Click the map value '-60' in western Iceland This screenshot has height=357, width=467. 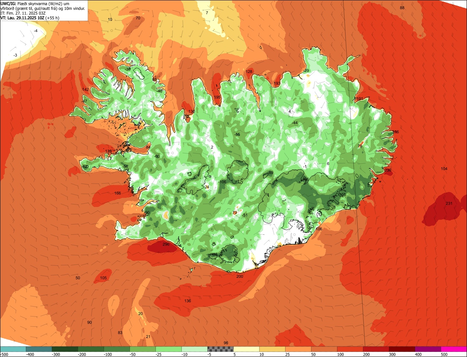(x=157, y=157)
